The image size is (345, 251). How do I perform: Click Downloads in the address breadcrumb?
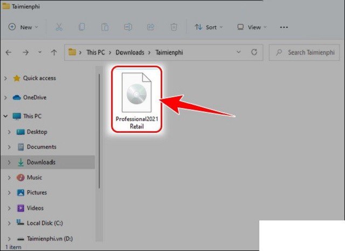coord(130,53)
